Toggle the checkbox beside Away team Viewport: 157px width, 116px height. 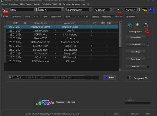tap(148, 60)
